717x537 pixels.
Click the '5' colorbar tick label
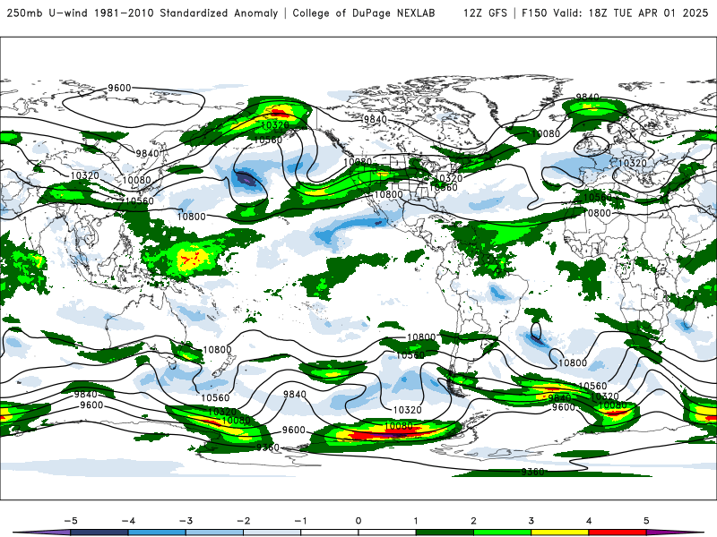646,521
